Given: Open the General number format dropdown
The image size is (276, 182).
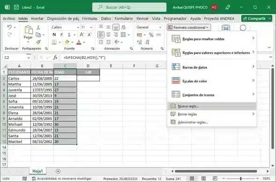Looking at the screenshot, I should (160, 28).
